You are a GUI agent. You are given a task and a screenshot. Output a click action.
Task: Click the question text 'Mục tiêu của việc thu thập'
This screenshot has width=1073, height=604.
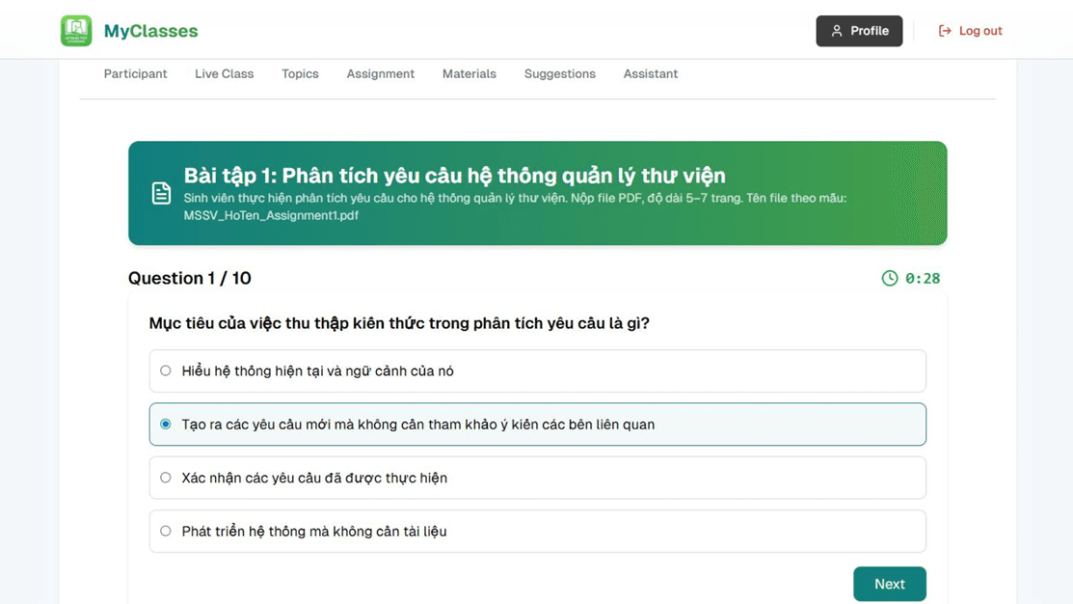coord(399,323)
